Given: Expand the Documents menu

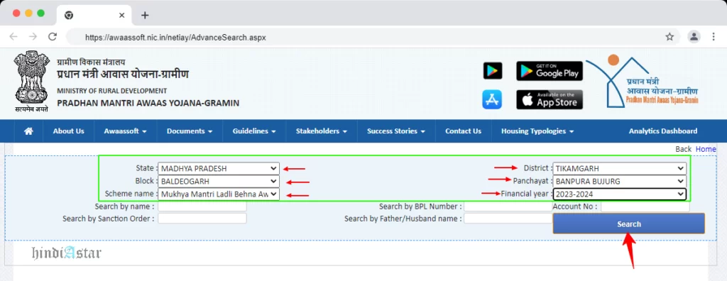Looking at the screenshot, I should coord(190,131).
